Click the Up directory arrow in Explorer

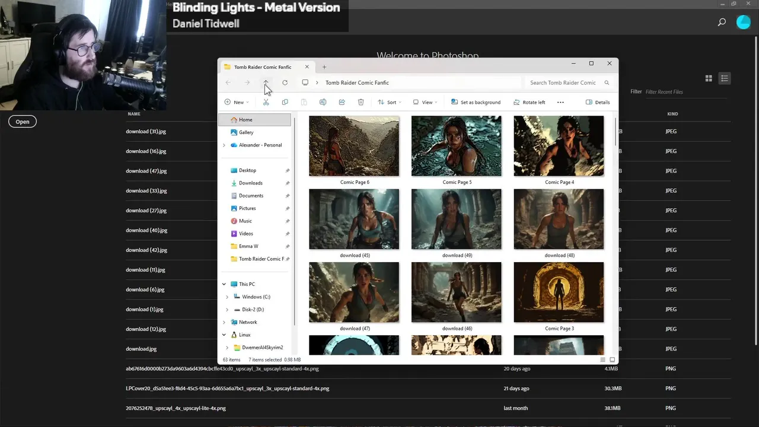266,82
